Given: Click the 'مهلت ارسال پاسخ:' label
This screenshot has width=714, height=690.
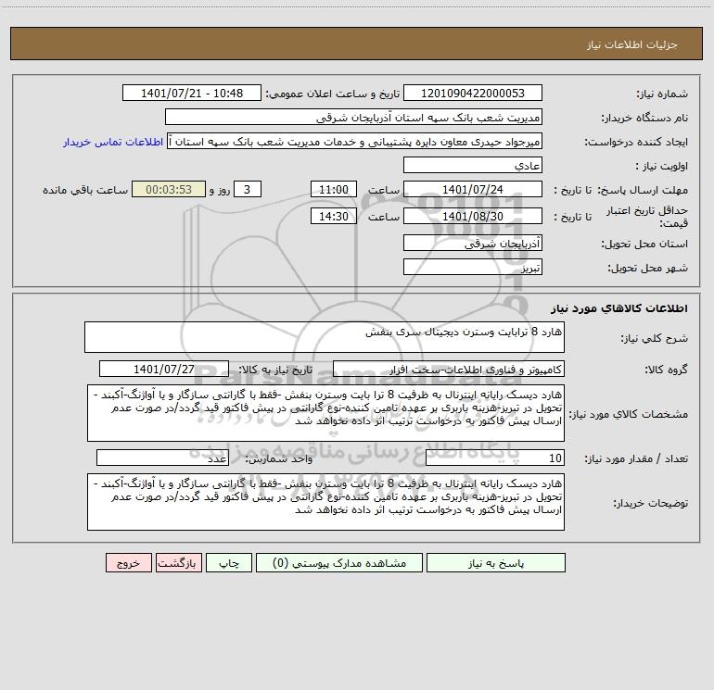Looking at the screenshot, I should (643, 190).
